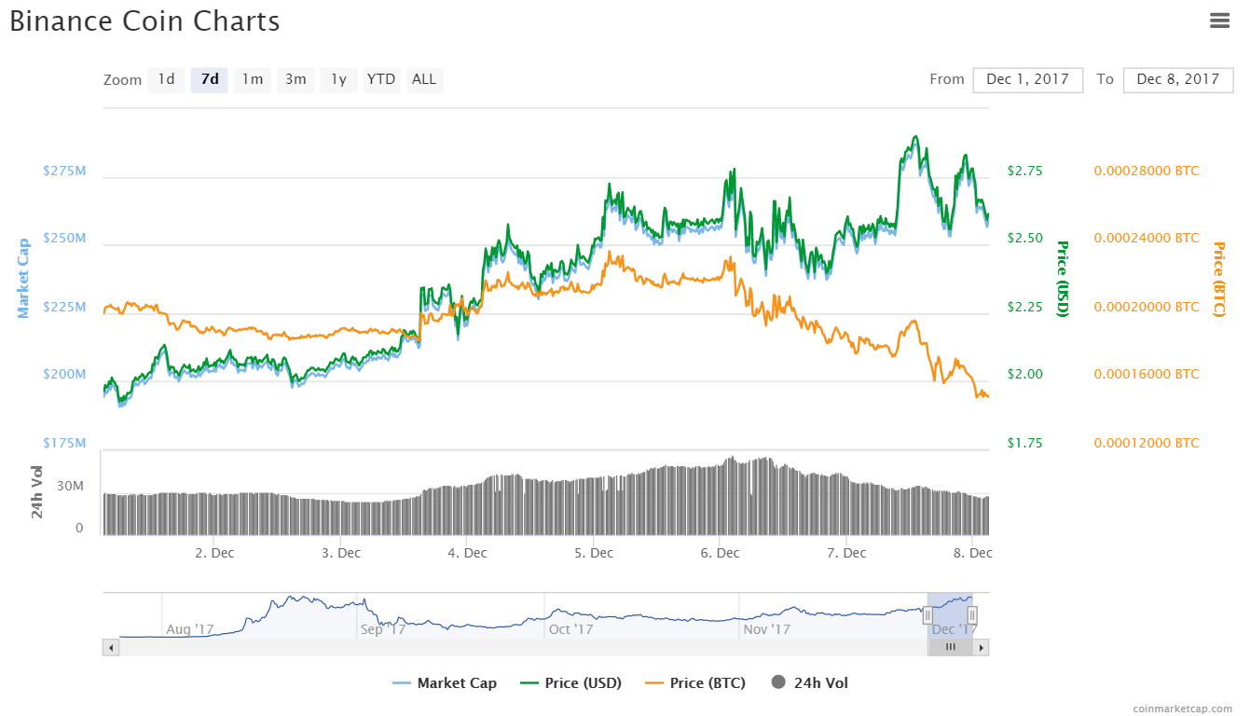Edit the From date field
This screenshot has width=1250, height=716.
click(x=1027, y=80)
